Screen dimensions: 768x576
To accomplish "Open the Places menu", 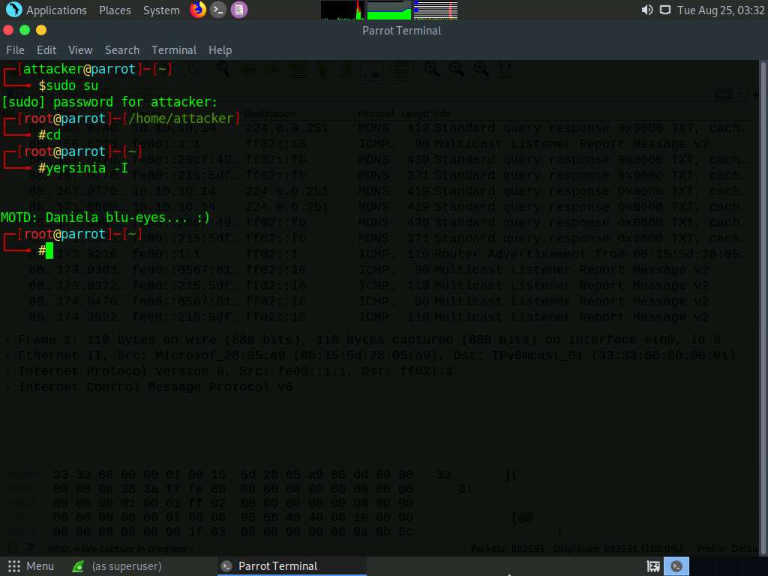I will point(115,10).
